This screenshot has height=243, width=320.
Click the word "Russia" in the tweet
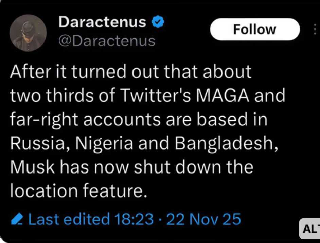(x=35, y=144)
